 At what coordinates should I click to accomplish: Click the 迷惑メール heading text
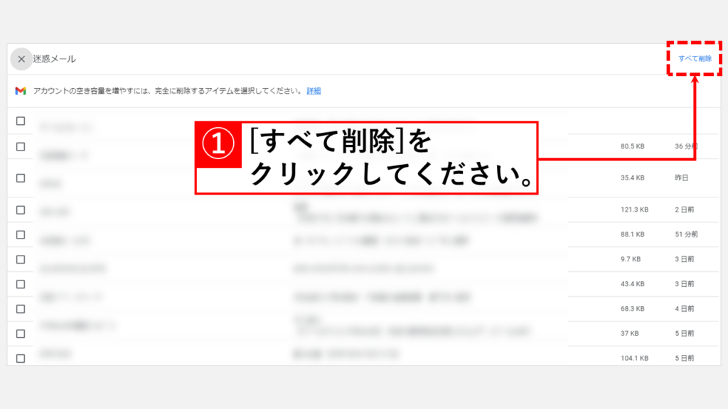click(54, 59)
